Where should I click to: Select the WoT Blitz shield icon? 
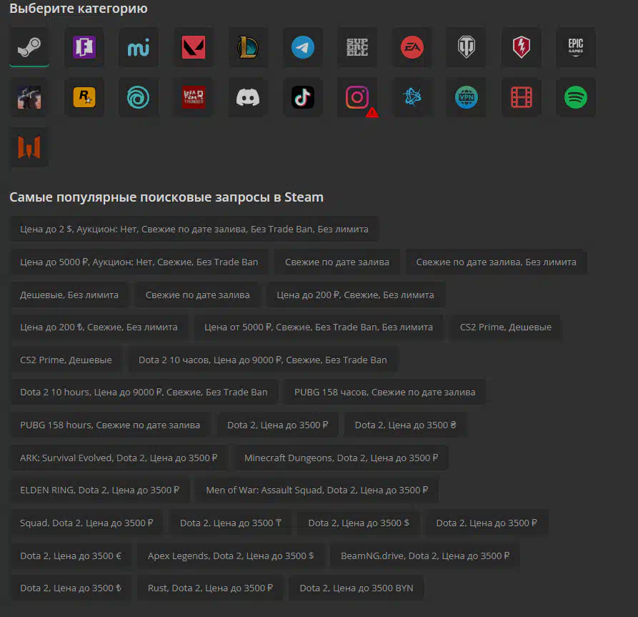click(x=522, y=47)
